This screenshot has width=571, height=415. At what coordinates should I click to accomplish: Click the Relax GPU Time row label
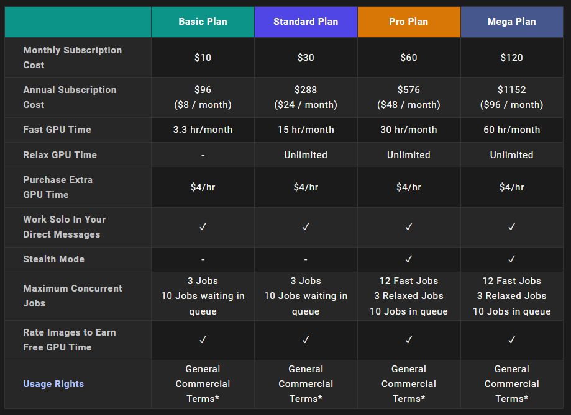(60, 155)
